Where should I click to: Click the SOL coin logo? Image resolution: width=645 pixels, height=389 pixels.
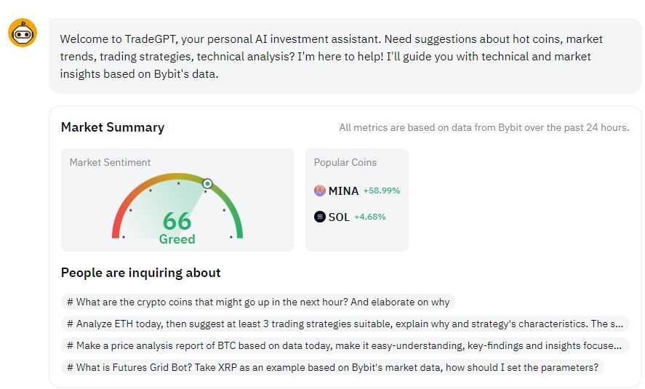tap(320, 217)
